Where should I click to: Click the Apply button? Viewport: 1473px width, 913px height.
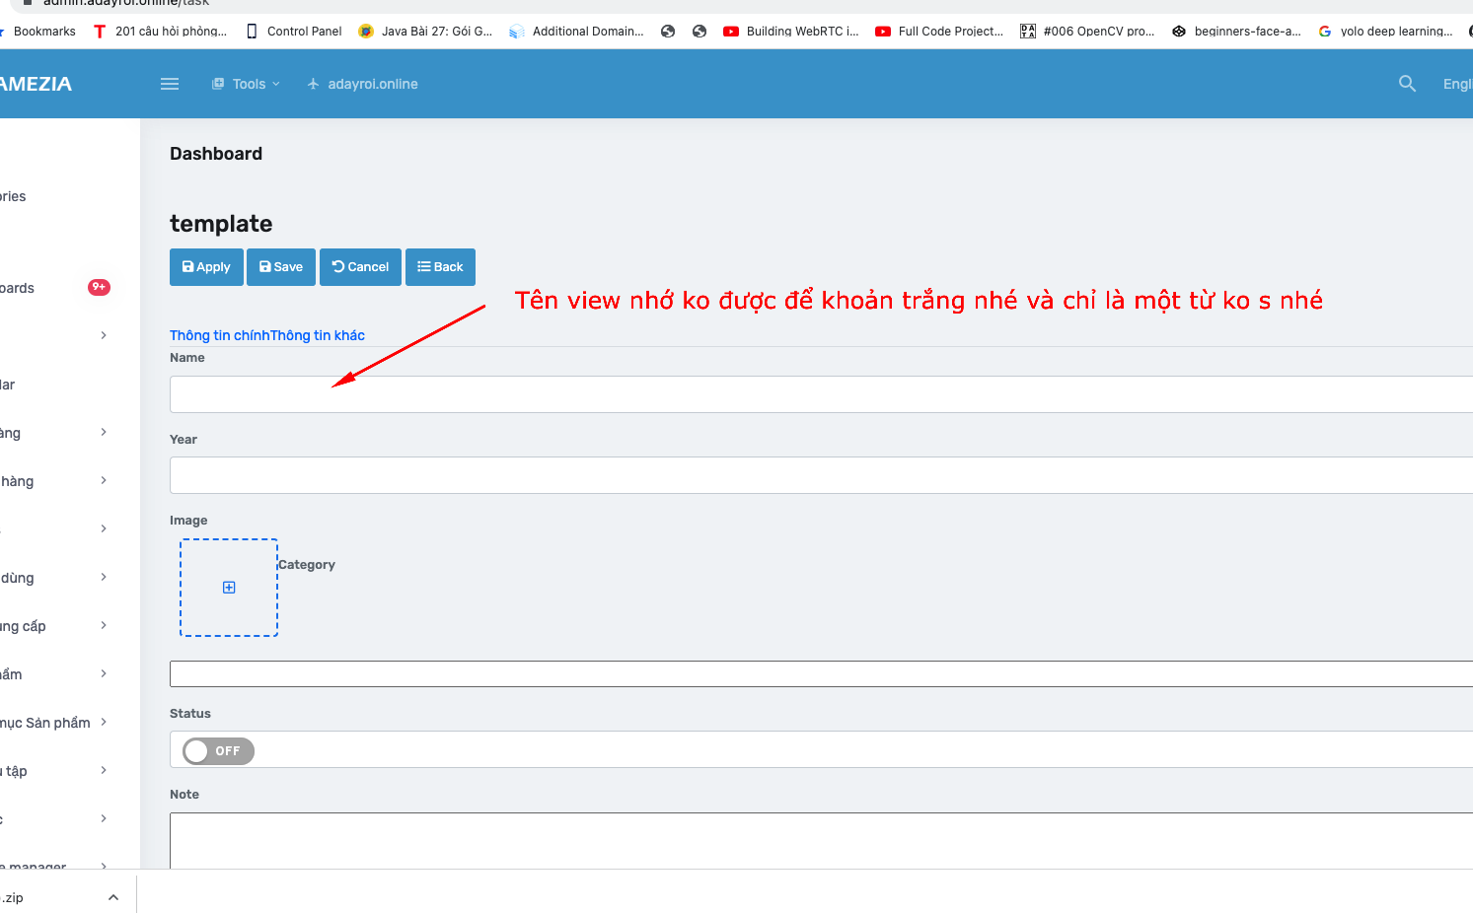(x=206, y=267)
